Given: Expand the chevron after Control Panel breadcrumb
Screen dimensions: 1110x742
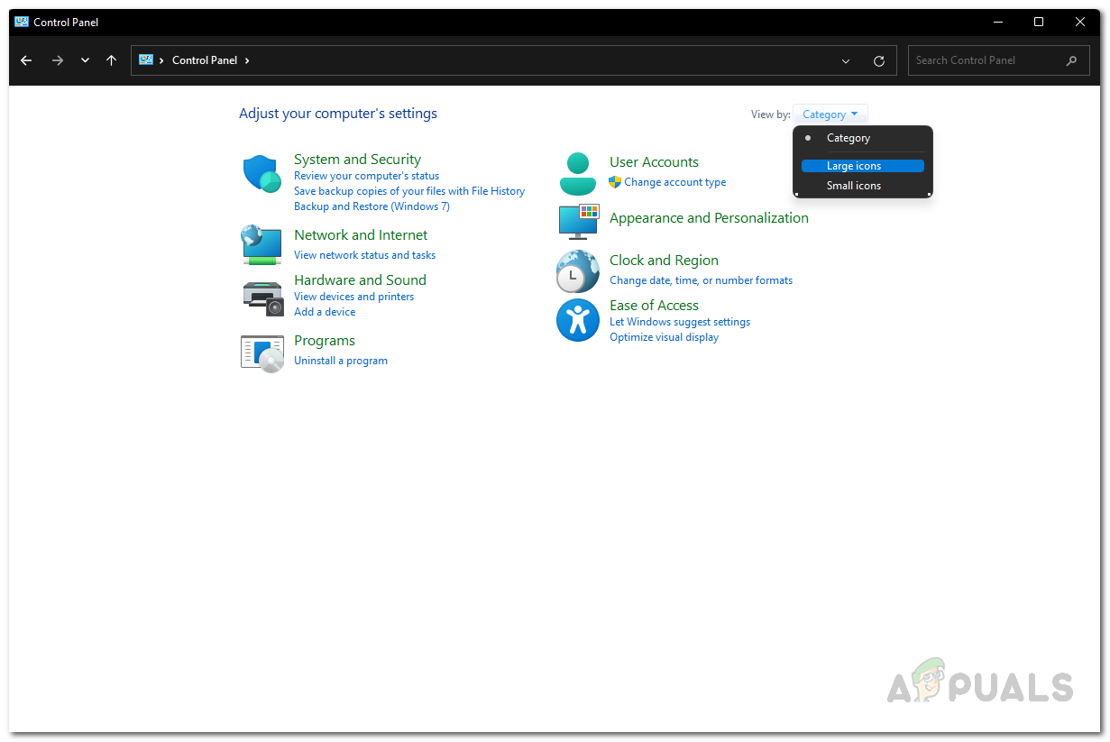Looking at the screenshot, I should (247, 60).
